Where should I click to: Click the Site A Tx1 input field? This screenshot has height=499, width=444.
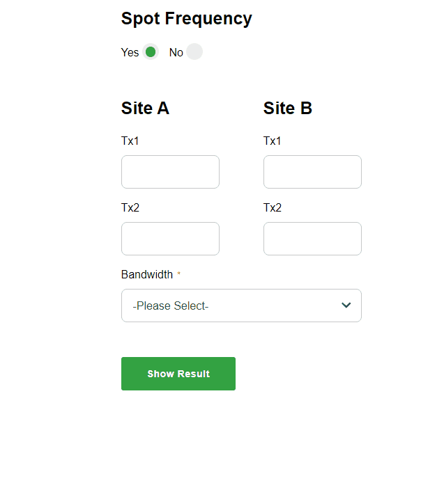[170, 172]
